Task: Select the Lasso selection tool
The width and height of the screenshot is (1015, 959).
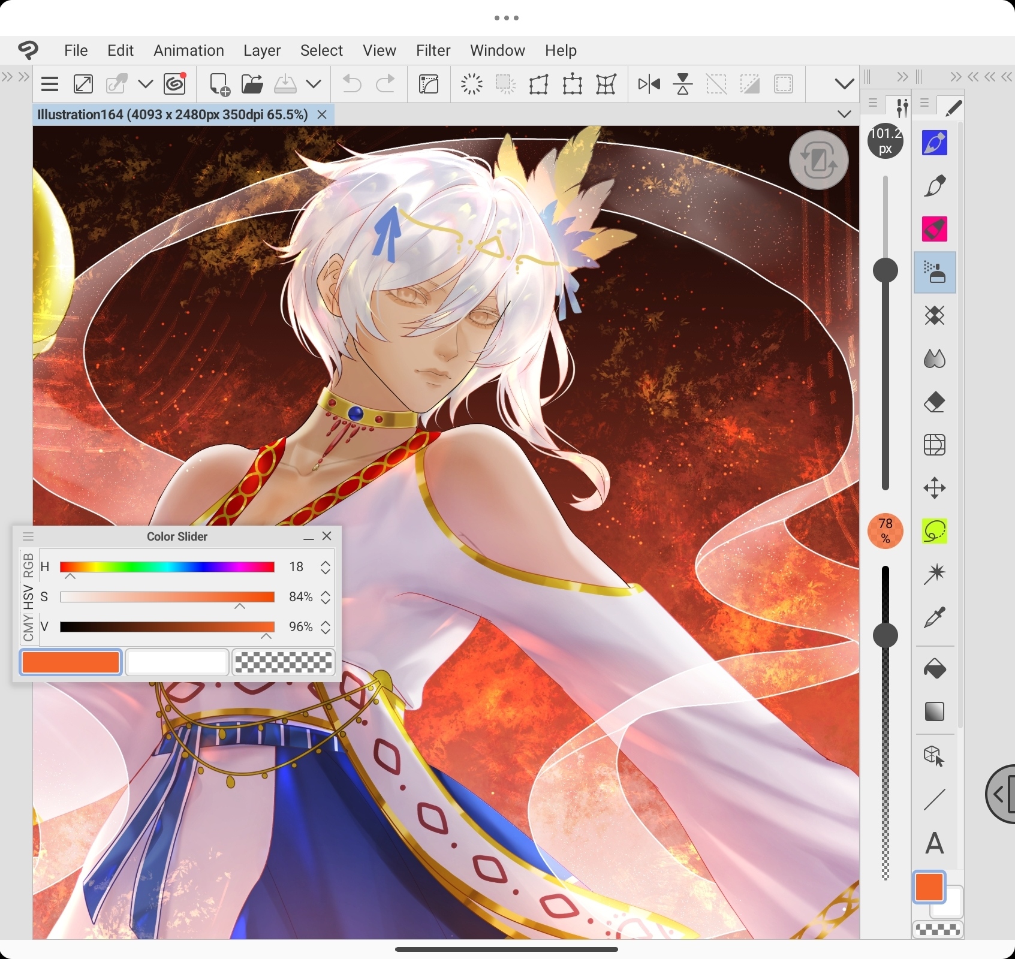Action: pos(935,531)
